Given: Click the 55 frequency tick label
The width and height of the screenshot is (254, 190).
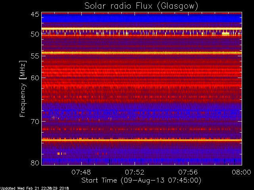Looking at the screenshot, I should click(35, 56).
